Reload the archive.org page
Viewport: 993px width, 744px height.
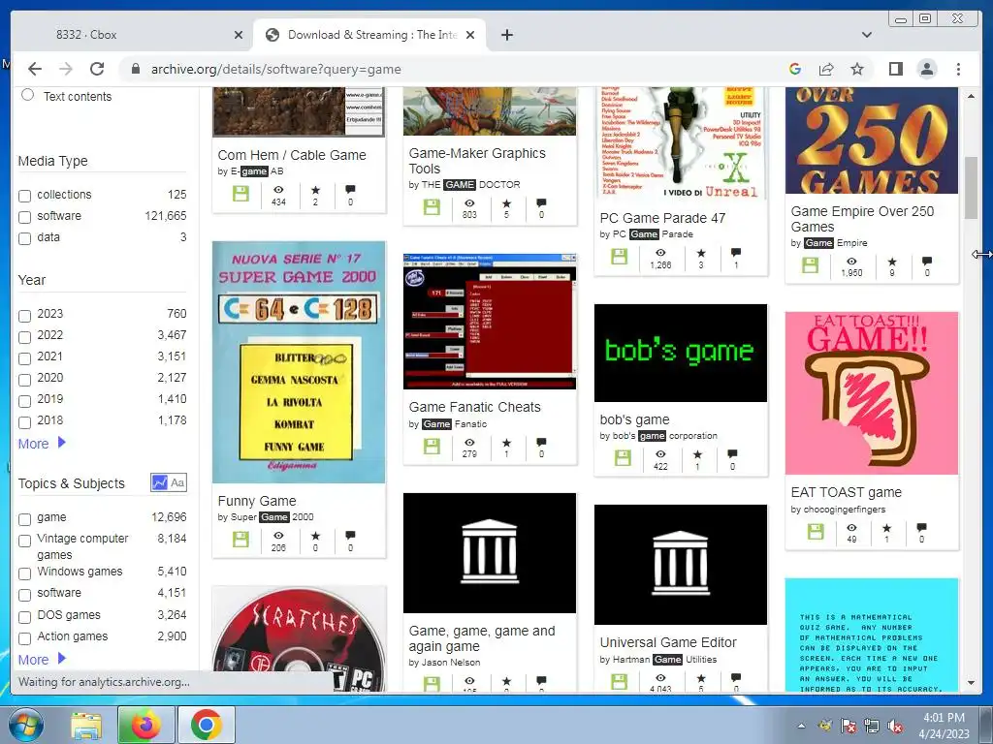(x=97, y=69)
